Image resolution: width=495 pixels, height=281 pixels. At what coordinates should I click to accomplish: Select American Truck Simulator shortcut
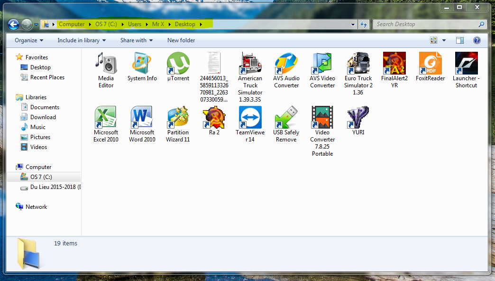click(x=250, y=77)
